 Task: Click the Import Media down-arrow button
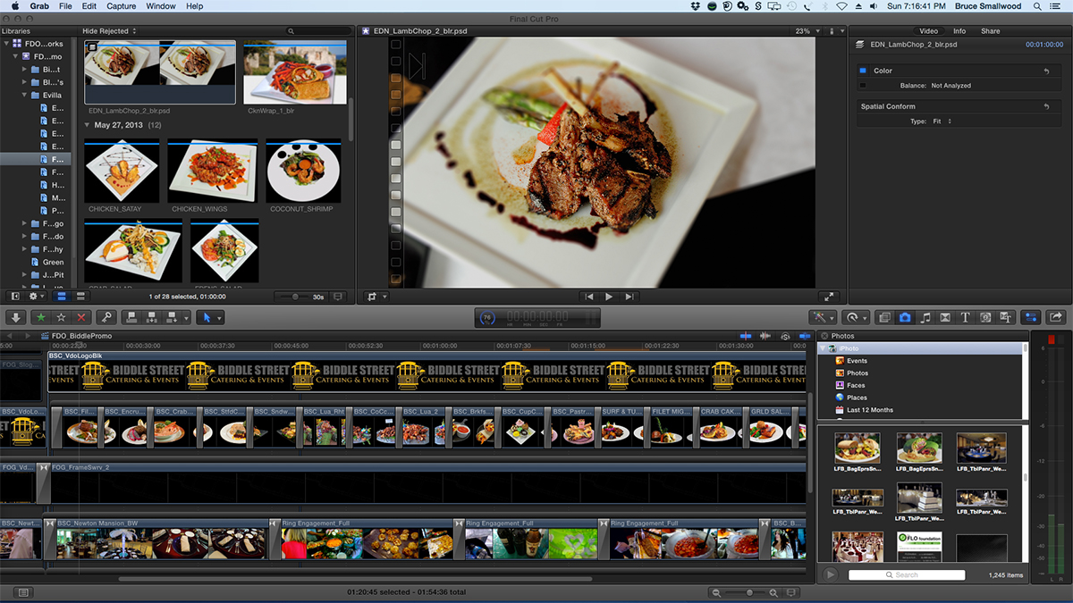click(x=16, y=317)
